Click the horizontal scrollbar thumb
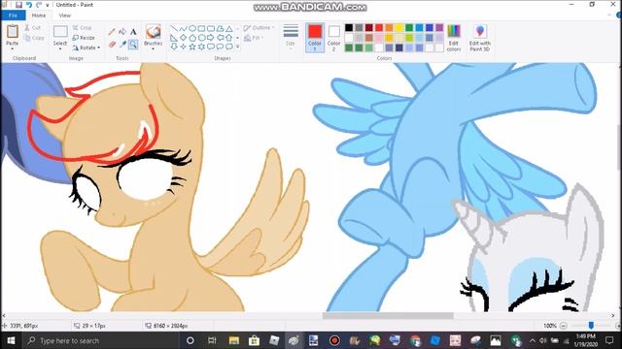The image size is (622, 349). (388, 315)
